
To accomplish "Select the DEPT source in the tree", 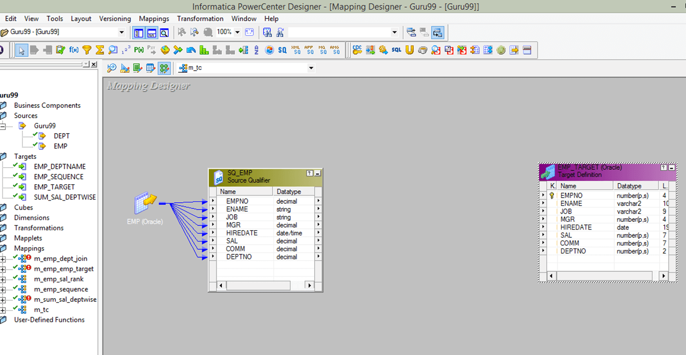I will (x=61, y=136).
